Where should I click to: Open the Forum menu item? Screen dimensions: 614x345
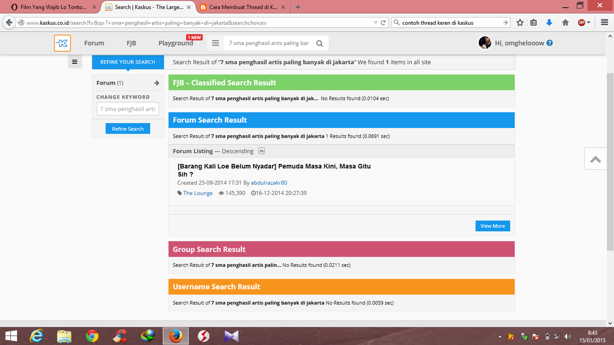coord(94,43)
